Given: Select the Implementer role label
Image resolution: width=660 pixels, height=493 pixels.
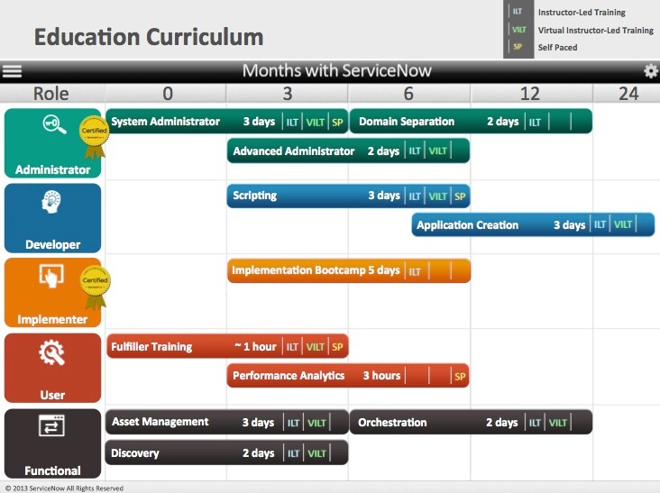Looking at the screenshot, I should tap(52, 319).
